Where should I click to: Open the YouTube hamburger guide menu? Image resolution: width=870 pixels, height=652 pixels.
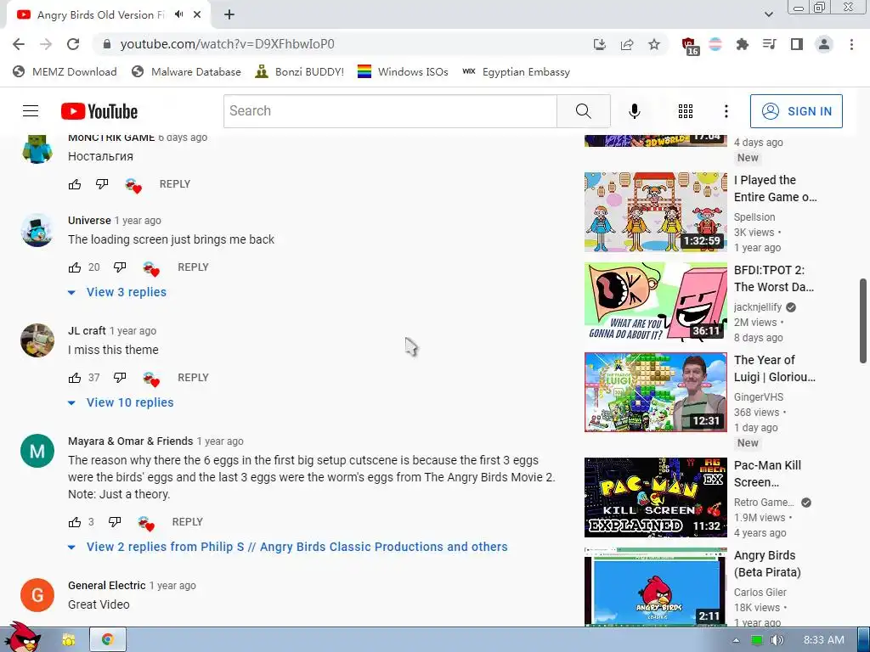click(31, 111)
